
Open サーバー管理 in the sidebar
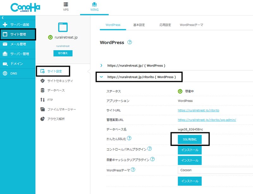(18, 54)
